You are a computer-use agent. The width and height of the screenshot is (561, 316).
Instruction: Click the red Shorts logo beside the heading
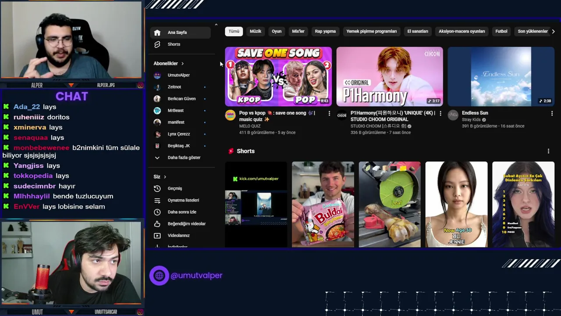[231, 151]
